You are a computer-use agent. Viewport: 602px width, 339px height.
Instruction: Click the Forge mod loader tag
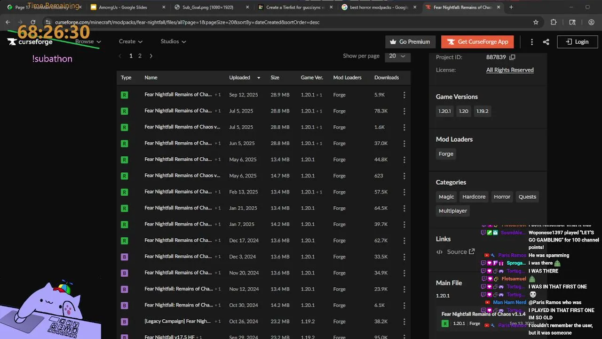point(446,154)
